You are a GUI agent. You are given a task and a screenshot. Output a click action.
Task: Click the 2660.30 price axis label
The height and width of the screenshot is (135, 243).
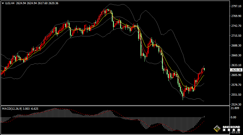tap(236, 55)
